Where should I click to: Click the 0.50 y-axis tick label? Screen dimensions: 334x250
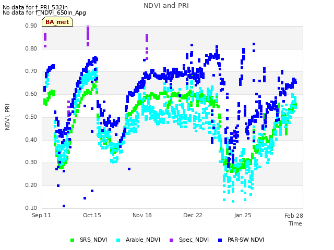coord(31,117)
